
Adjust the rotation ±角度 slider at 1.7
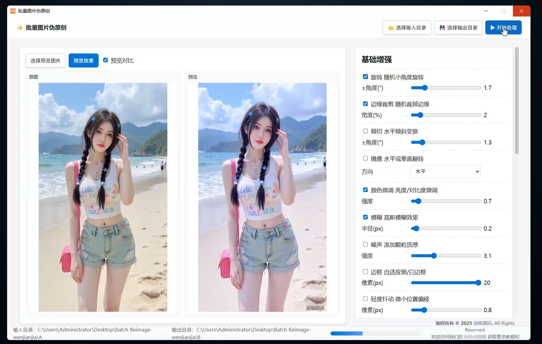[446, 88]
